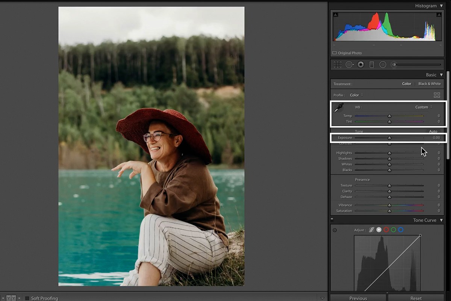
Task: Set Treatment to Black & White
Action: (x=429, y=84)
